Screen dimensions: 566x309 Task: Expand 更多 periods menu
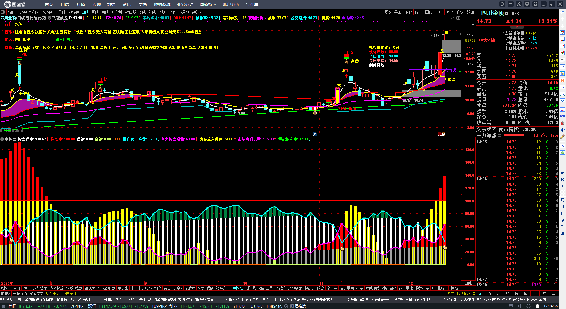pos(196,12)
